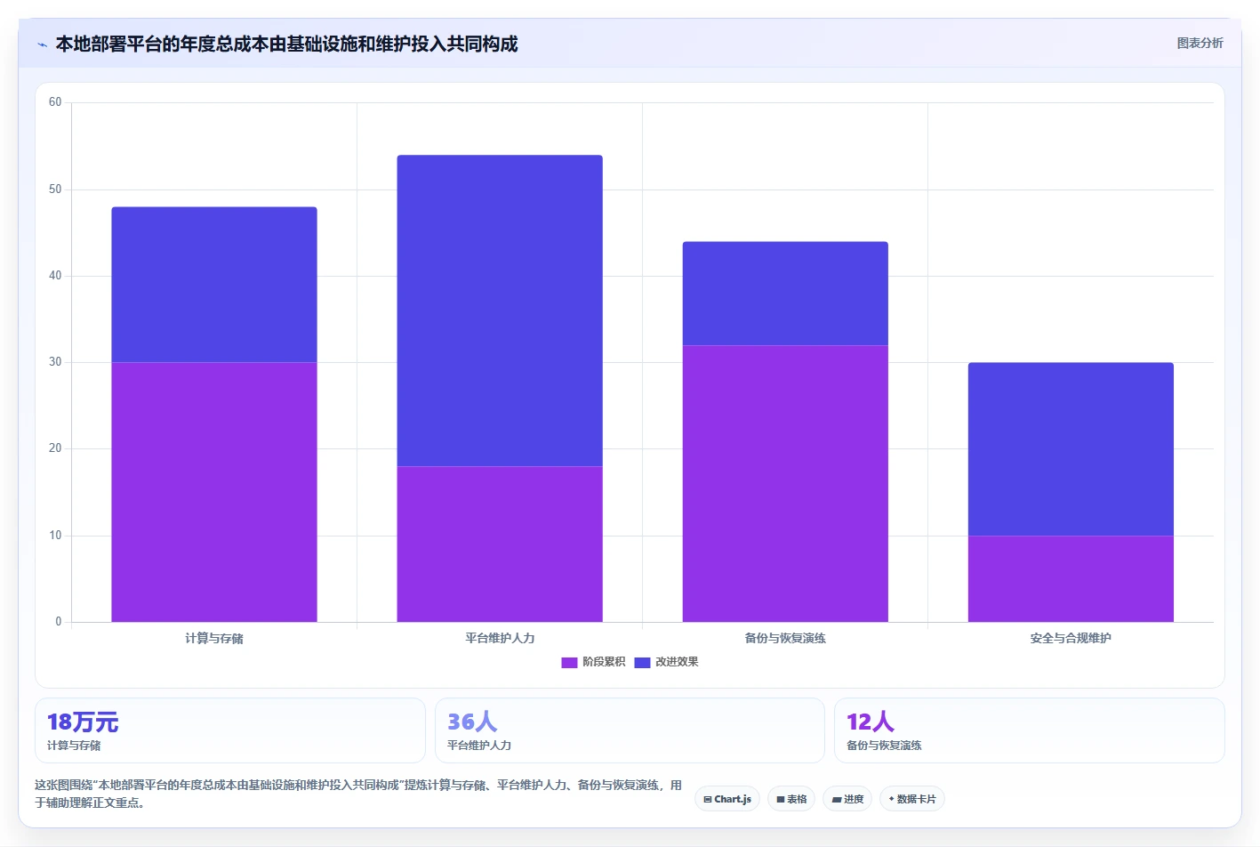Select the purple segment of 安全与合规维护 bar
The height and width of the screenshot is (847, 1260).
coord(1071,578)
